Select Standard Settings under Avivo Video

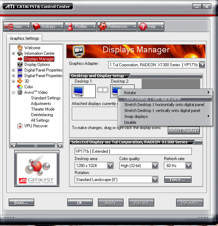(x=46, y=98)
